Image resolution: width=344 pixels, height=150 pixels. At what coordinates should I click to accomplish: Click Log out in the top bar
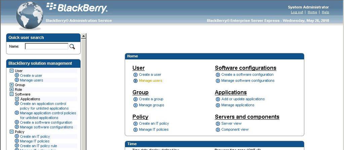tap(297, 12)
